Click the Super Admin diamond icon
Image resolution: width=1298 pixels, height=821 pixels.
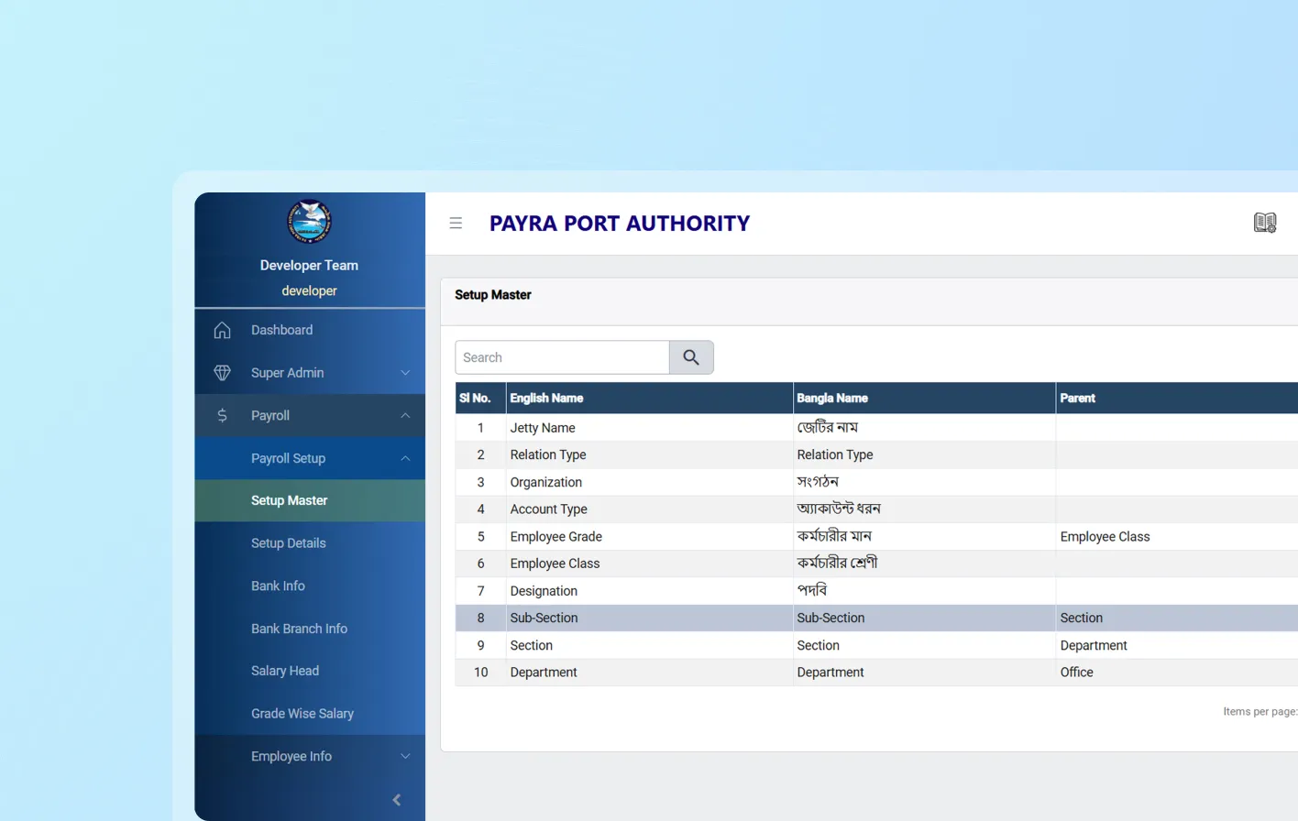click(222, 373)
